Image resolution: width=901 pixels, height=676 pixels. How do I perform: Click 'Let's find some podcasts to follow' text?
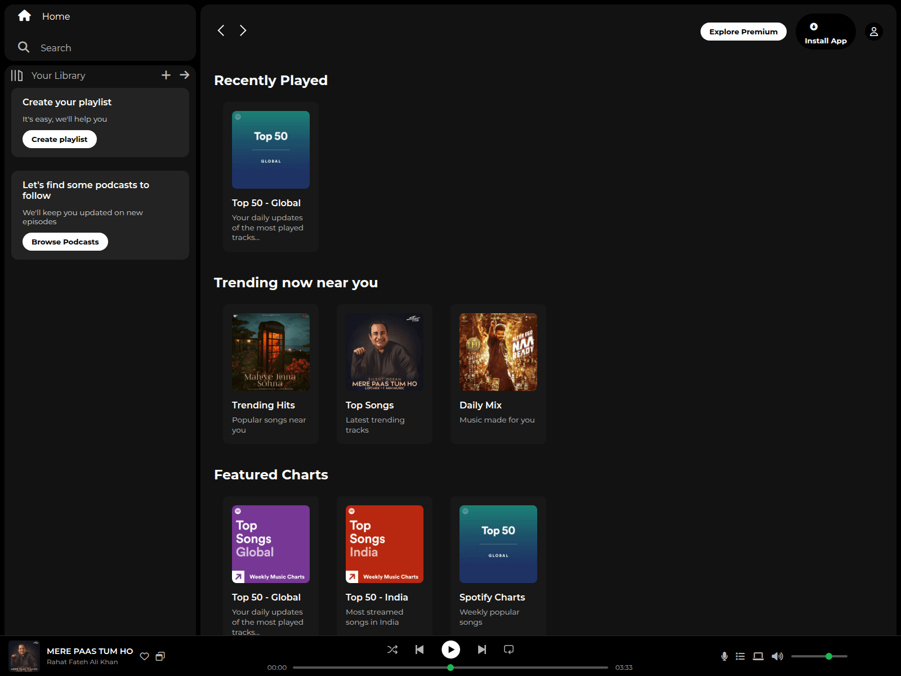click(x=86, y=190)
